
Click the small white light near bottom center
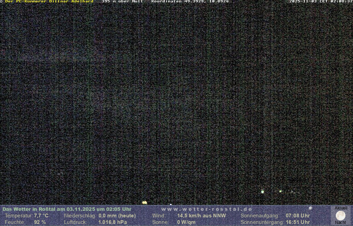171,204
